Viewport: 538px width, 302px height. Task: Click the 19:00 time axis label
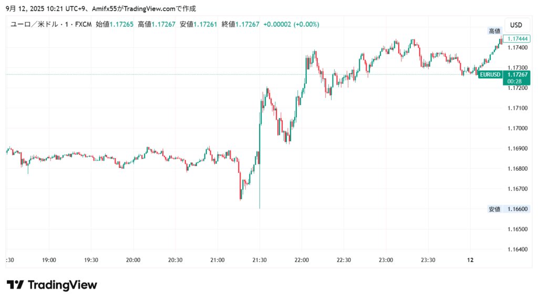pyautogui.click(x=49, y=260)
